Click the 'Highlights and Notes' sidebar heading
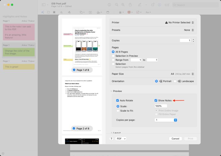The width and height of the screenshot is (221, 156). tap(15, 16)
